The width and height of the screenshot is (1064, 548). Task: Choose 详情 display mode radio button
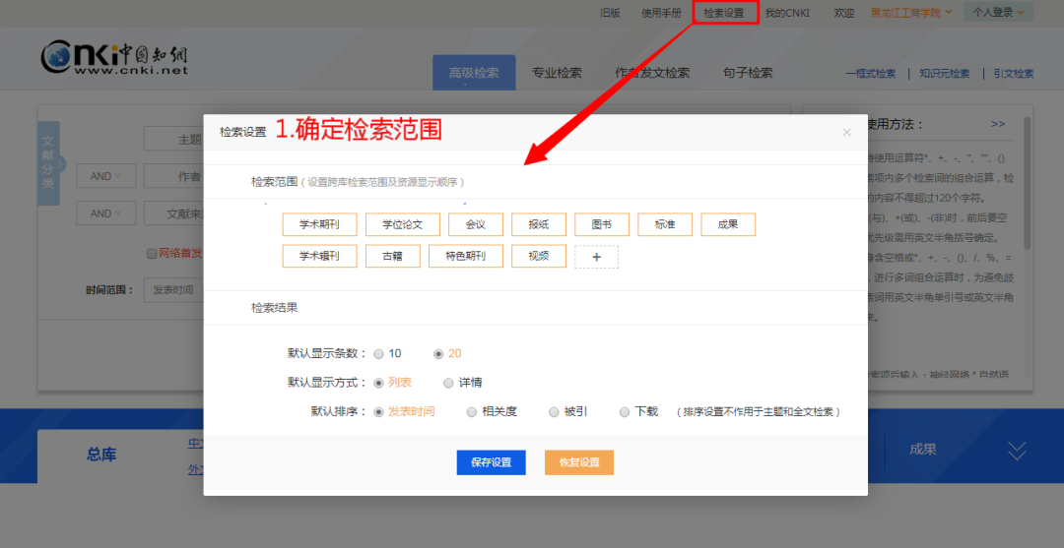pyautogui.click(x=449, y=383)
